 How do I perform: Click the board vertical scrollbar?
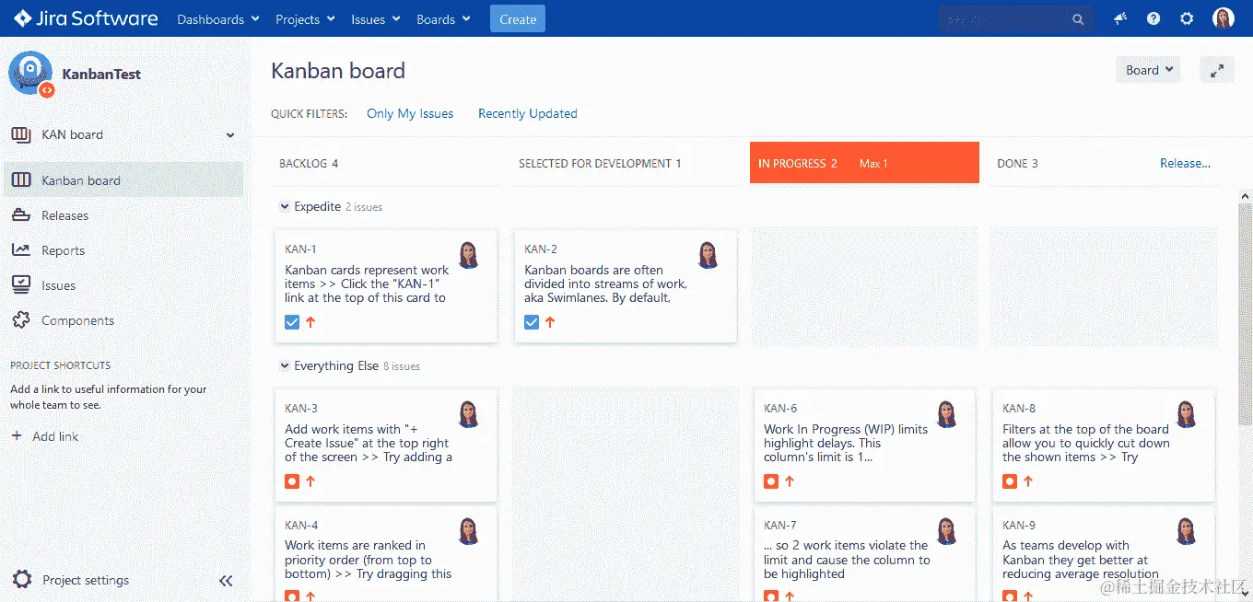click(1245, 313)
